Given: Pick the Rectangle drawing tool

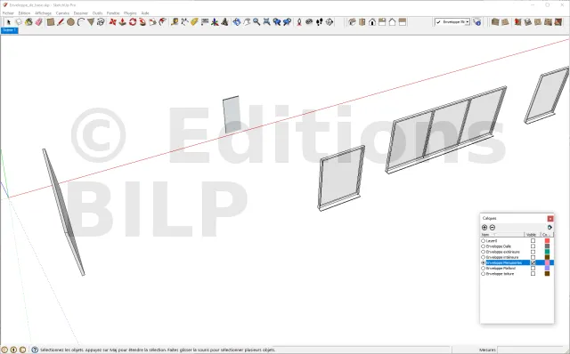Looking at the screenshot, I should click(x=51, y=21).
